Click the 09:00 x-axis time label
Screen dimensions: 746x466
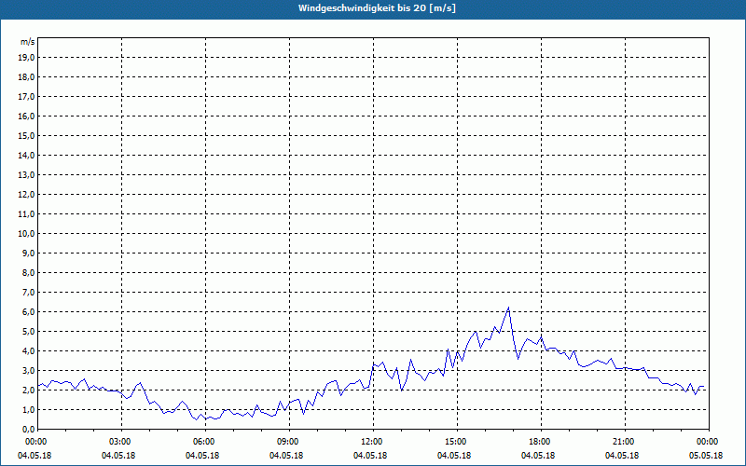coord(286,442)
